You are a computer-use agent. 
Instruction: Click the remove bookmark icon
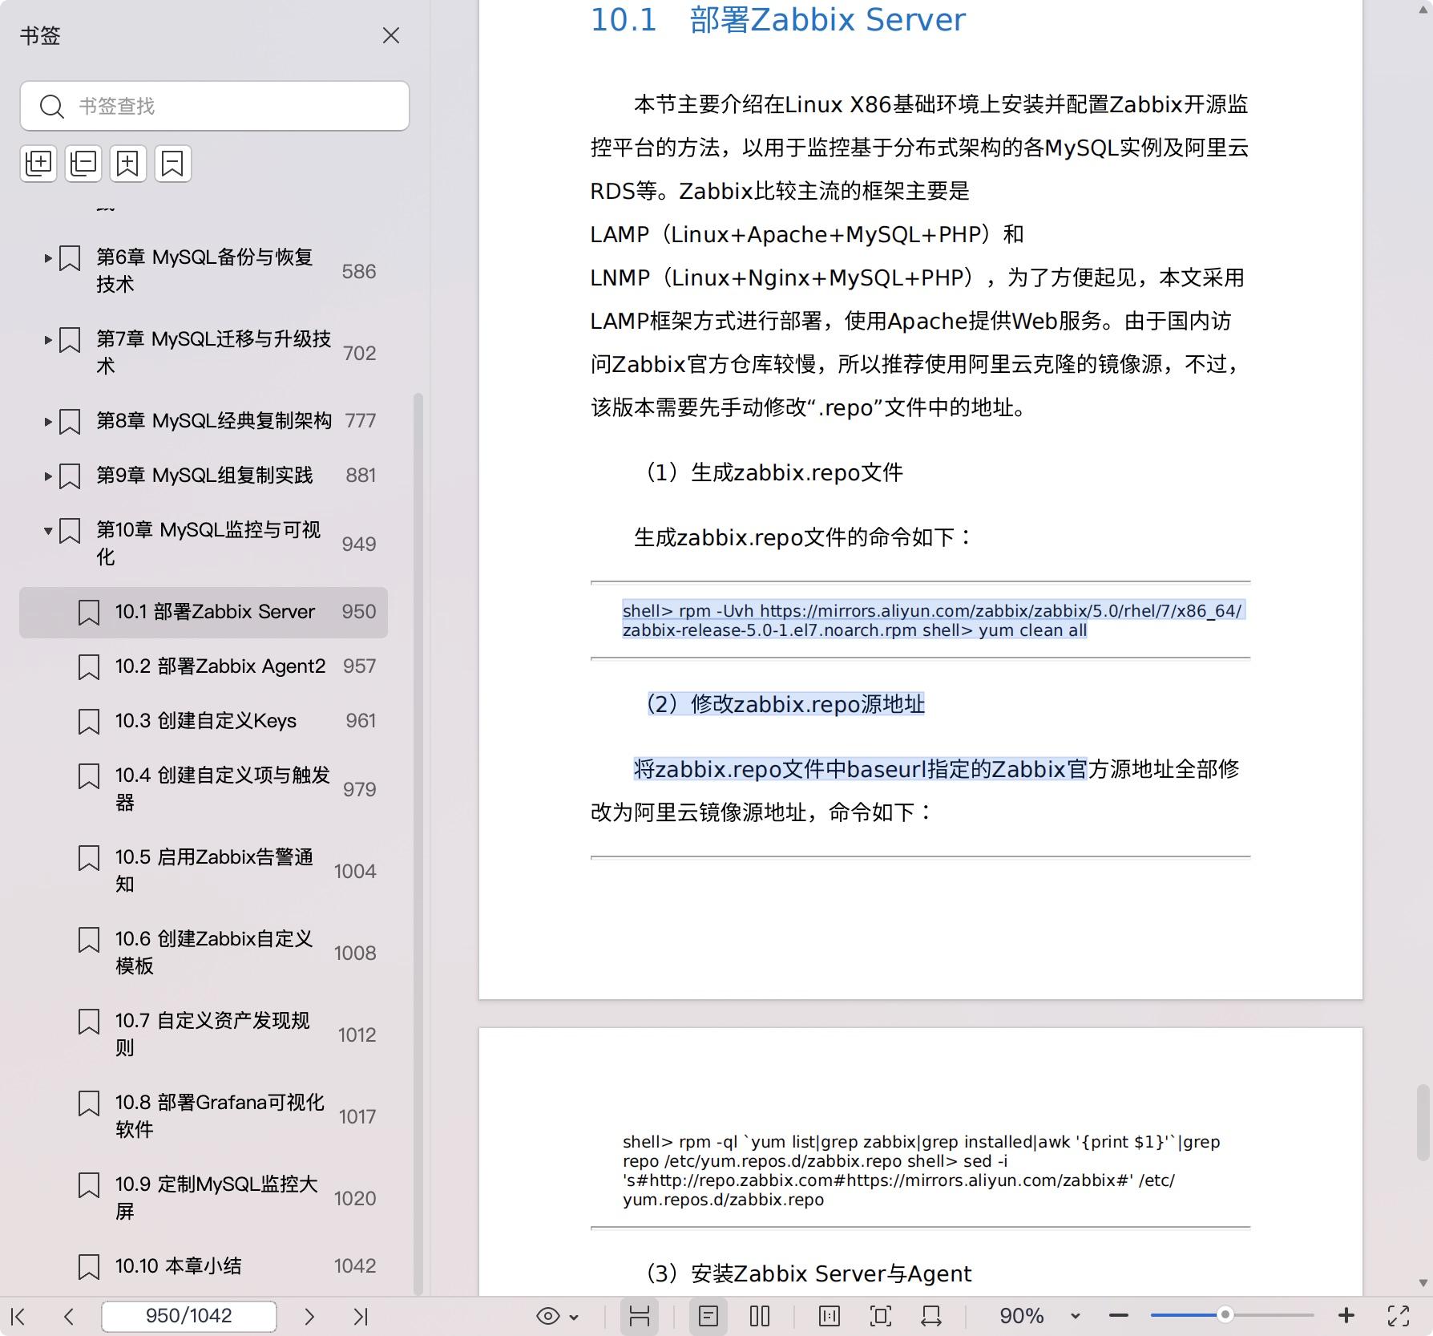[173, 164]
